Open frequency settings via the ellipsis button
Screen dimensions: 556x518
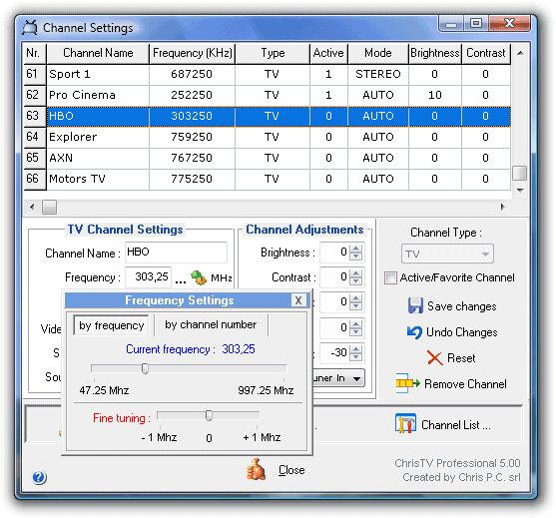tap(181, 281)
